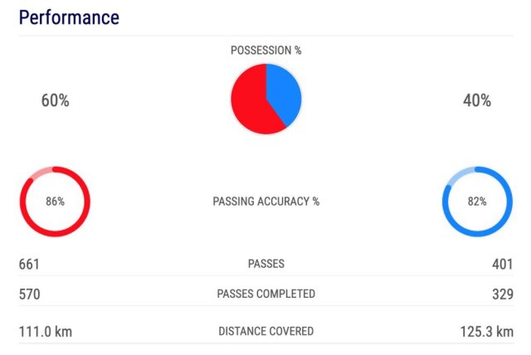Click the 111.0 km distance value

45,331
